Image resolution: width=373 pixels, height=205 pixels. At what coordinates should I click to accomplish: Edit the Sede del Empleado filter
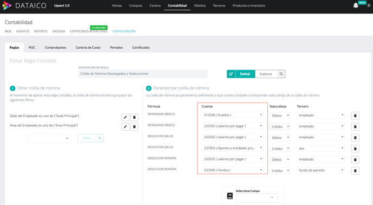(125, 117)
